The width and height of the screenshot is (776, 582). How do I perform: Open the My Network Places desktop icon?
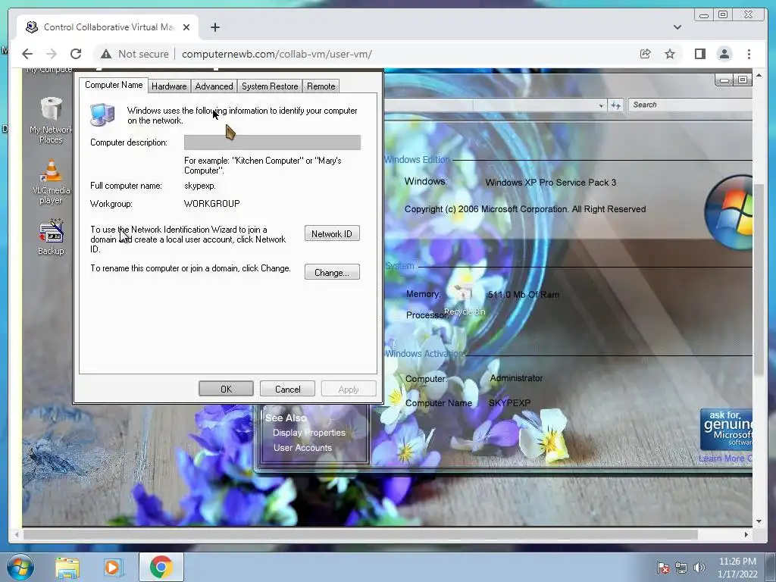[51, 120]
